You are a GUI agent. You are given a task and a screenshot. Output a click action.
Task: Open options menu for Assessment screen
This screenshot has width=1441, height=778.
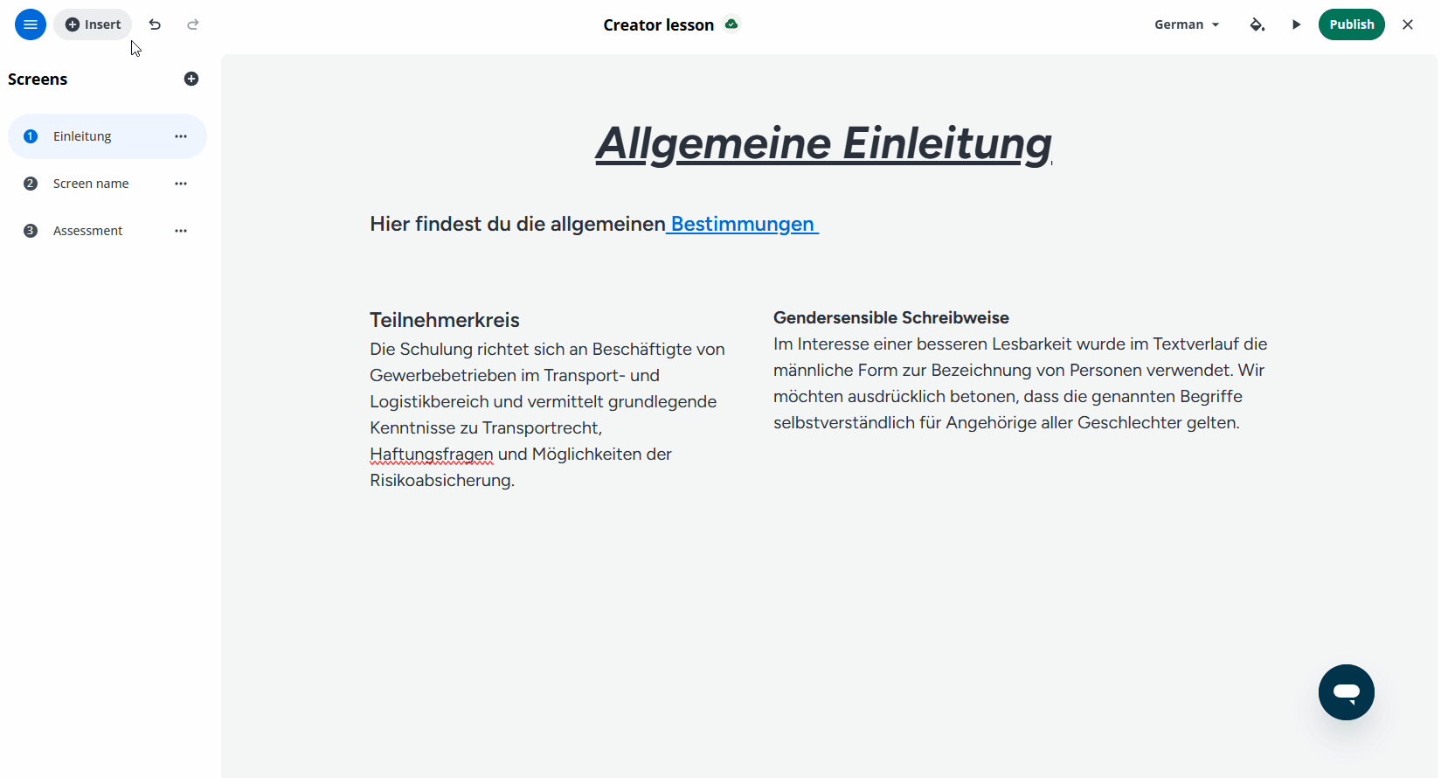point(181,231)
